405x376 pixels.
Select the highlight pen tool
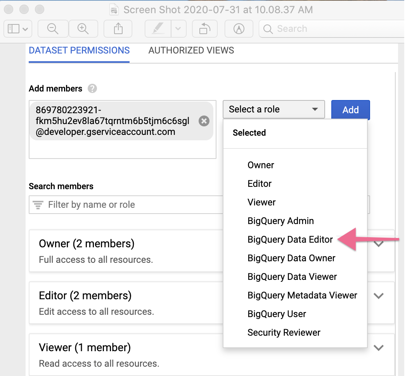(158, 29)
